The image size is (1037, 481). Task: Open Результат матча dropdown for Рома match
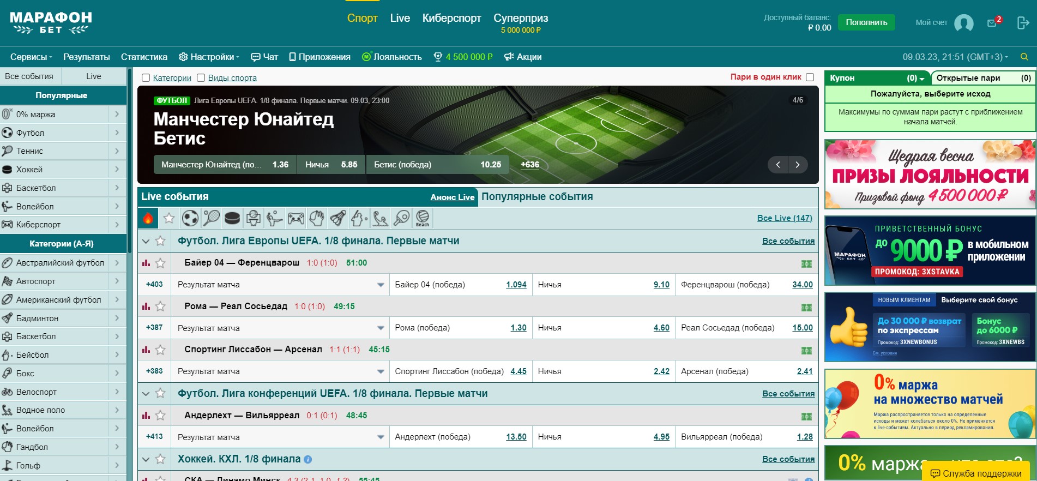click(x=380, y=328)
